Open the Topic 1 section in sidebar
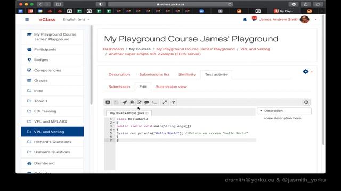 tap(52, 101)
